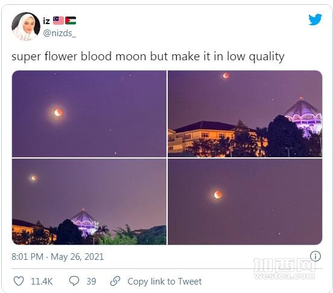Open tweet info circle icon
The width and height of the screenshot is (333, 293).
(316, 256)
